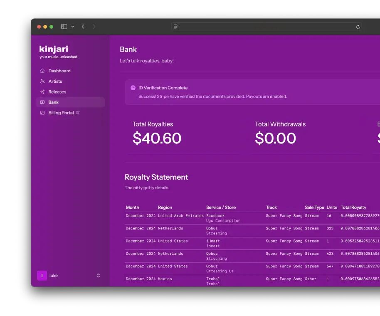Click the Releases sparkle icon

(42, 92)
